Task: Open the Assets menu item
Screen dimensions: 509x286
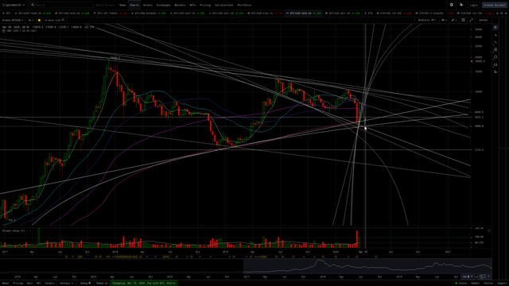Action: pos(148,6)
